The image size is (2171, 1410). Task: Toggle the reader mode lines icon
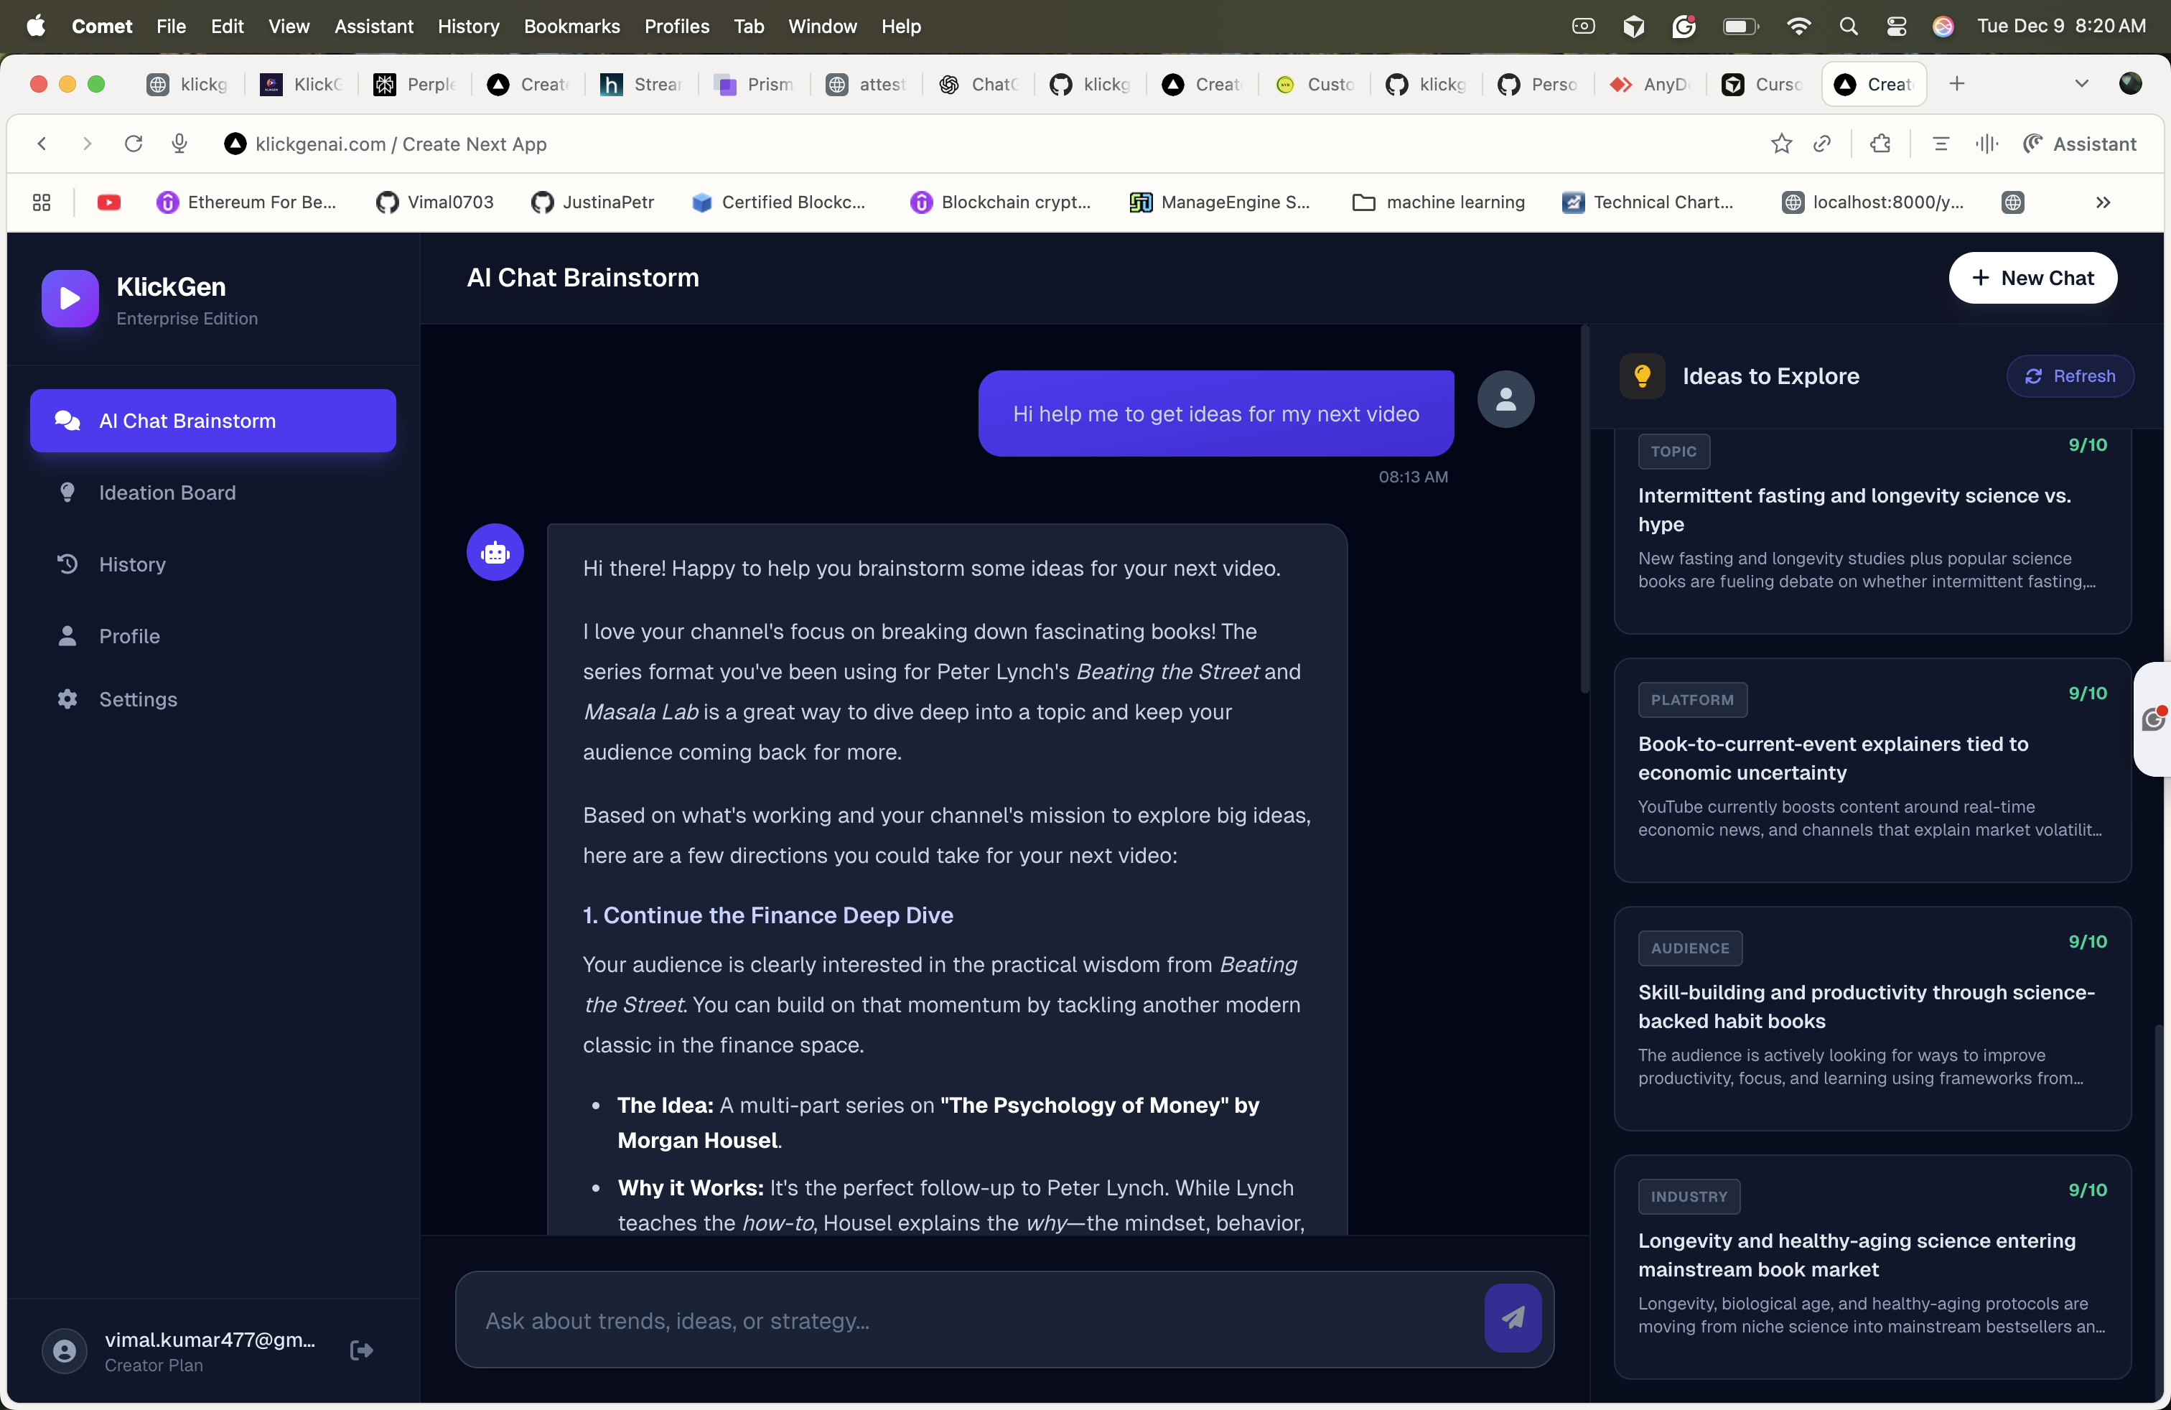1941,143
